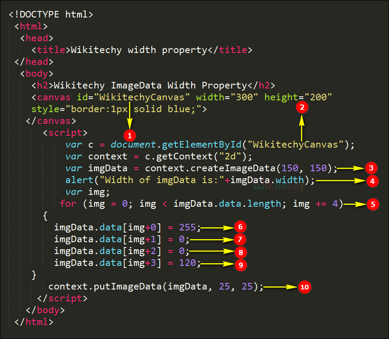Click marker 9 next to value 120
The image size is (389, 339).
tap(240, 264)
